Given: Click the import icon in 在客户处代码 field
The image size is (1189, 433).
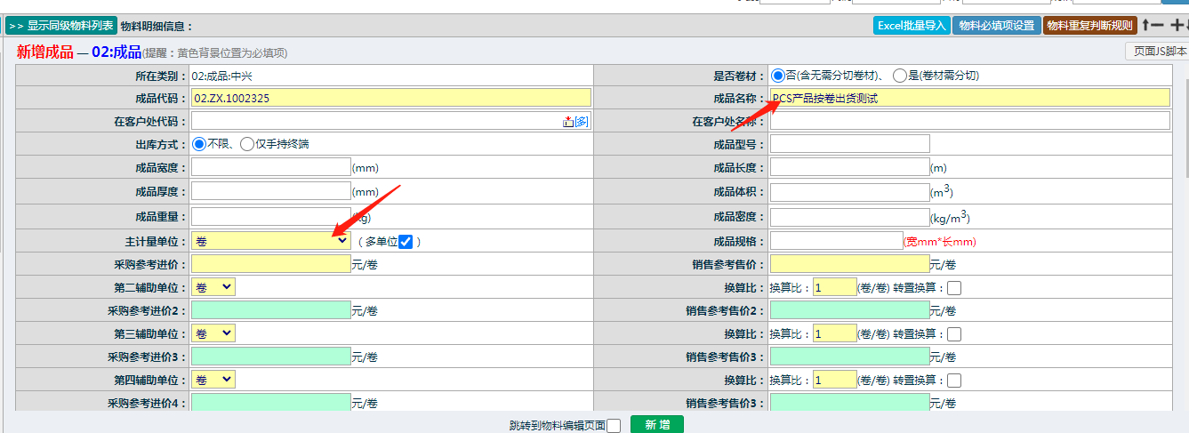Looking at the screenshot, I should tap(568, 122).
